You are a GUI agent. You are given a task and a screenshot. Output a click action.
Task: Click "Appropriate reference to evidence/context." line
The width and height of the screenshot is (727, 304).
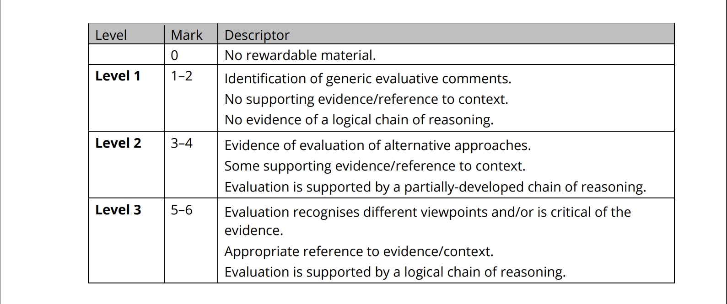pyautogui.click(x=359, y=251)
